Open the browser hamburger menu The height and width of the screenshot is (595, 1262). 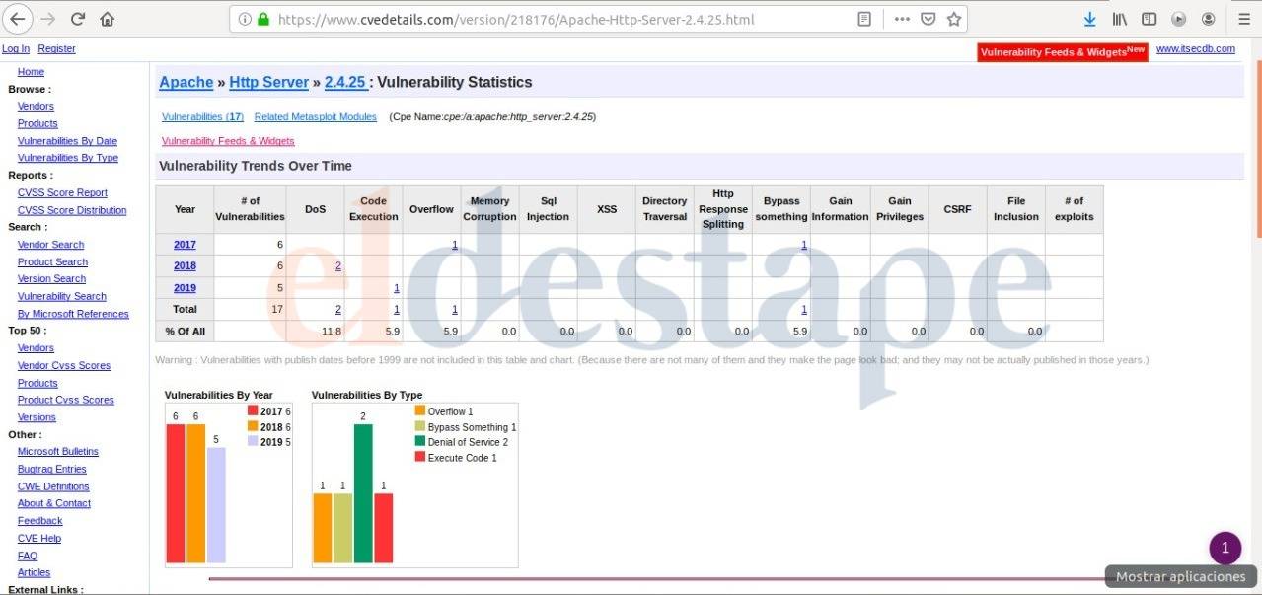[1243, 19]
